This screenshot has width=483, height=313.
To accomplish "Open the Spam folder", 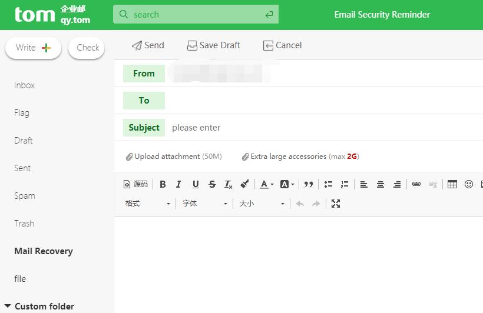I will point(25,196).
